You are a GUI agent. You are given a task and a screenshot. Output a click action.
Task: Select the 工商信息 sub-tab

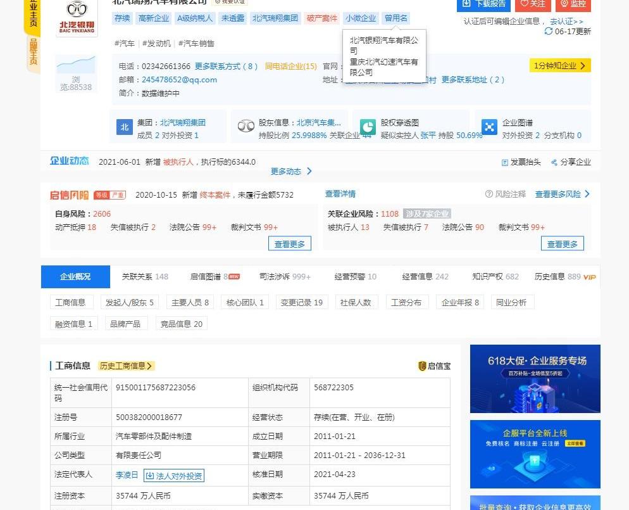[x=72, y=302]
